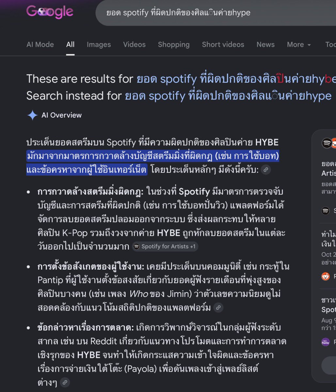Click the highlighted text about streaming account purges
This screenshot has width=336, height=392.
pos(152,163)
